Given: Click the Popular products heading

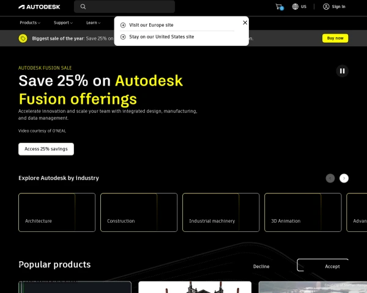Looking at the screenshot, I should tap(54, 264).
